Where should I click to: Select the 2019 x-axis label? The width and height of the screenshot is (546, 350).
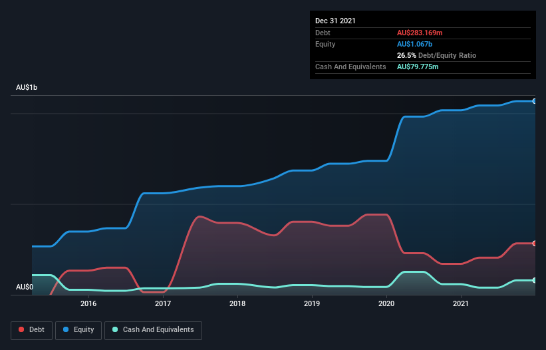pyautogui.click(x=312, y=303)
